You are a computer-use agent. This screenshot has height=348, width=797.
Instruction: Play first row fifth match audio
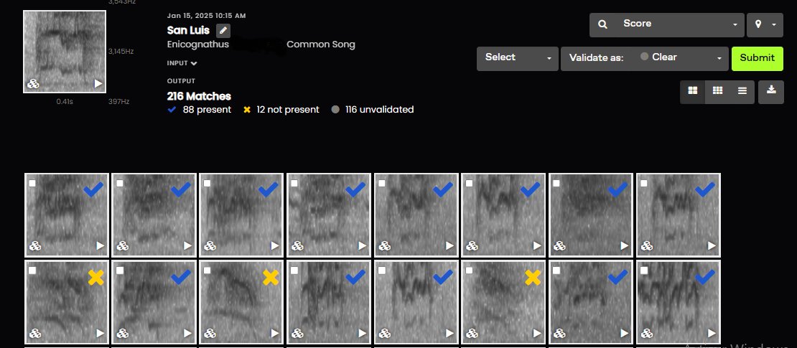click(x=449, y=246)
